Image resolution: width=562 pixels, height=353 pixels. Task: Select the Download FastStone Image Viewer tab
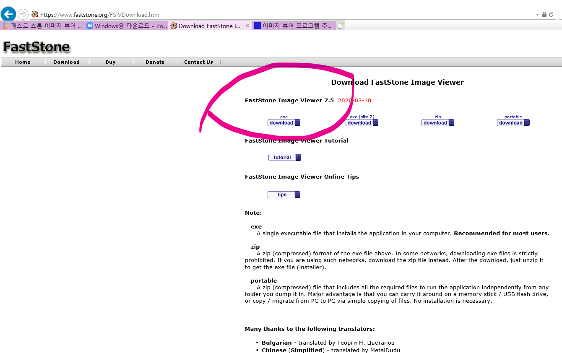[x=209, y=26]
